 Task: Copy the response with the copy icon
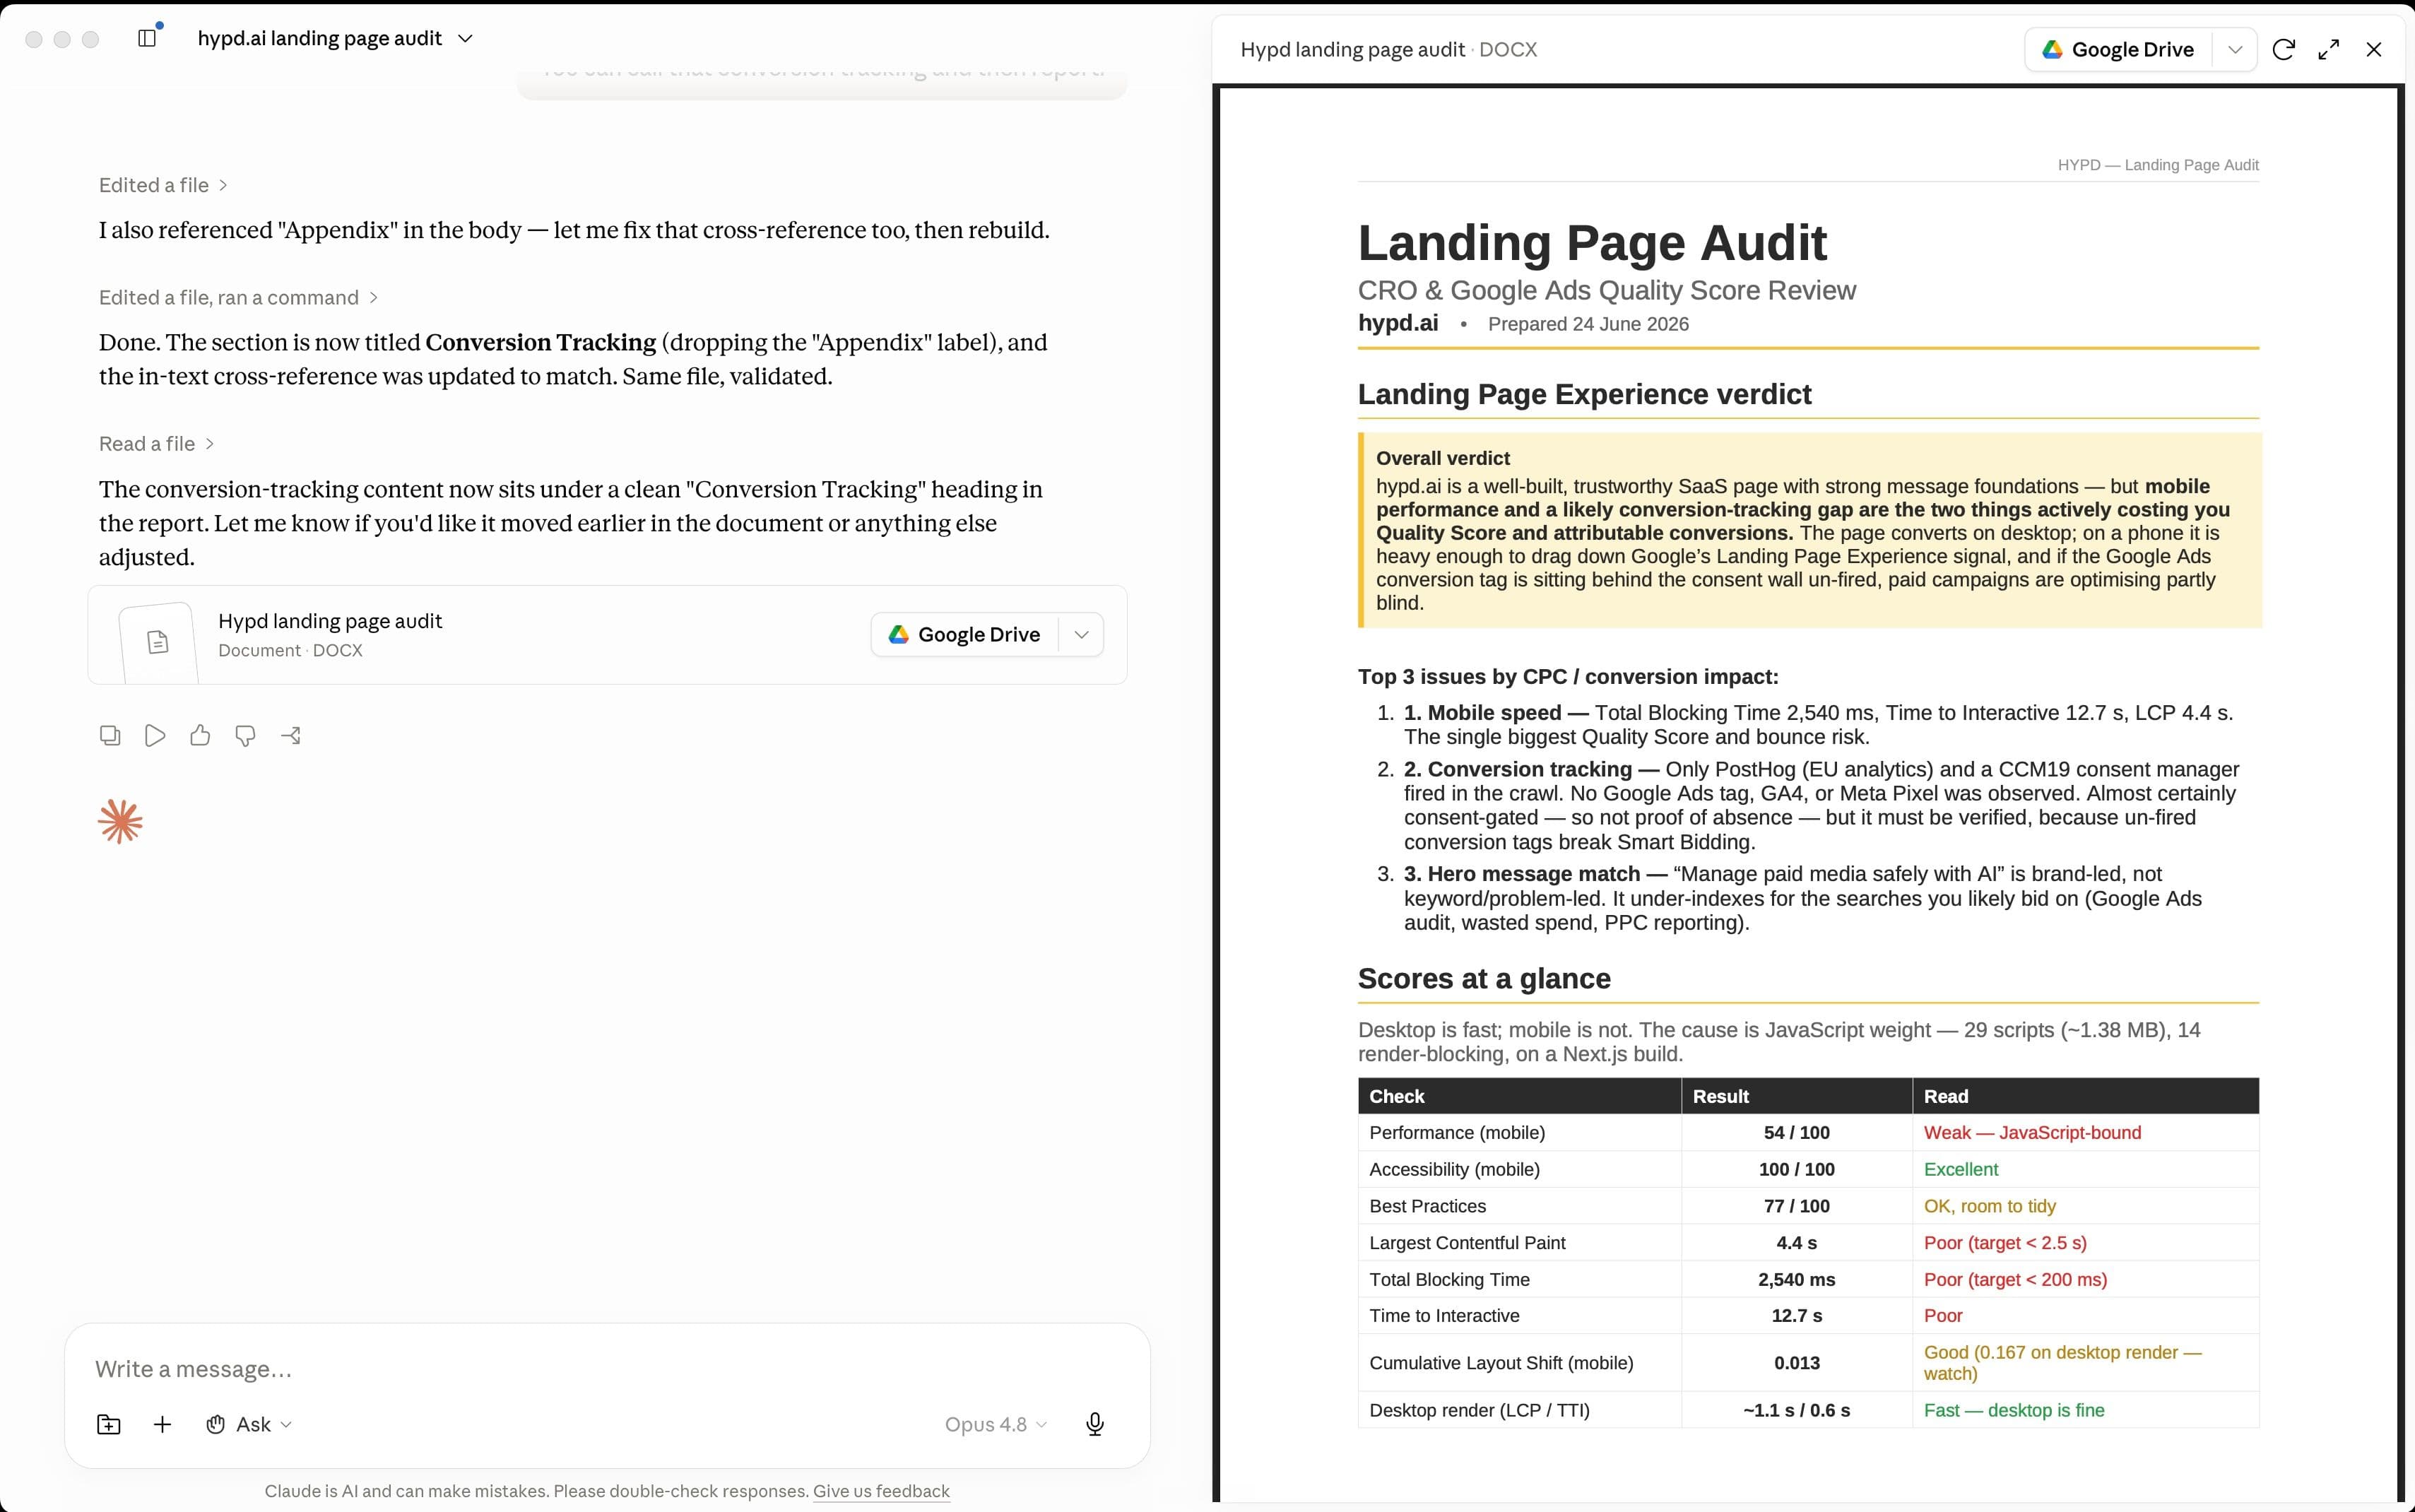110,736
